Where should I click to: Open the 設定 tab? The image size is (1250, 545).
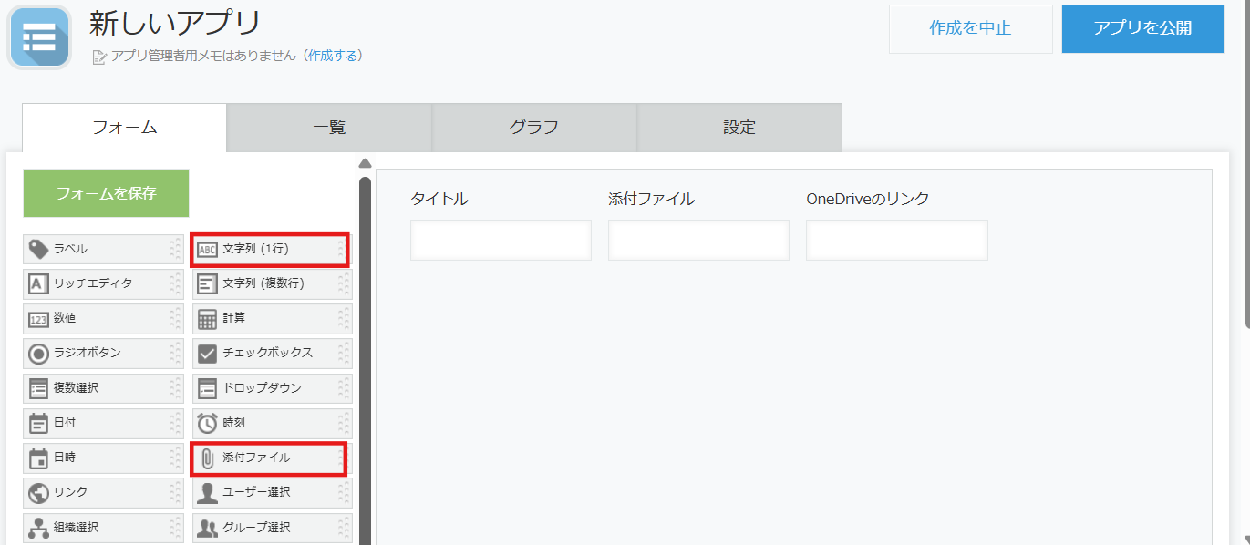click(x=739, y=128)
